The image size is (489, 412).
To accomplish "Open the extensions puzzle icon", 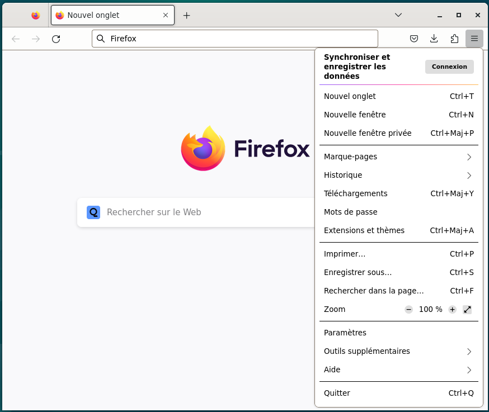I will click(x=454, y=39).
